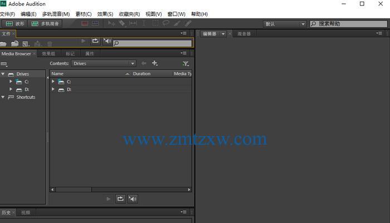Play preview button below Media Browser list

109,199
